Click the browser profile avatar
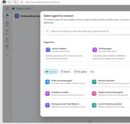The width and height of the screenshot is (130, 124). [4, 2]
